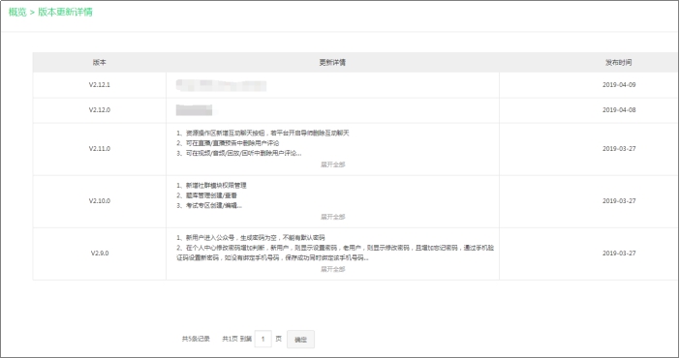Click the blurred update detail of V2.12.1

pos(221,85)
